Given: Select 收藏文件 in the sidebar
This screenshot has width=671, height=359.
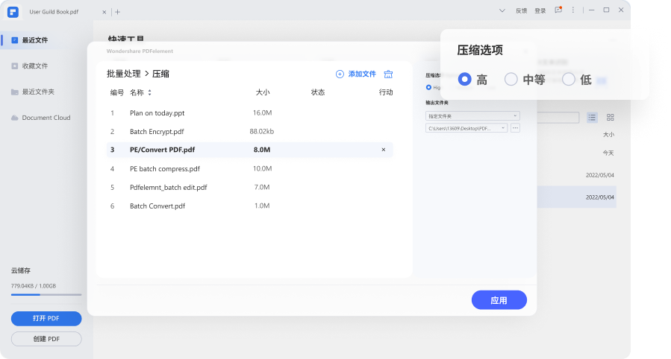Looking at the screenshot, I should (x=35, y=66).
